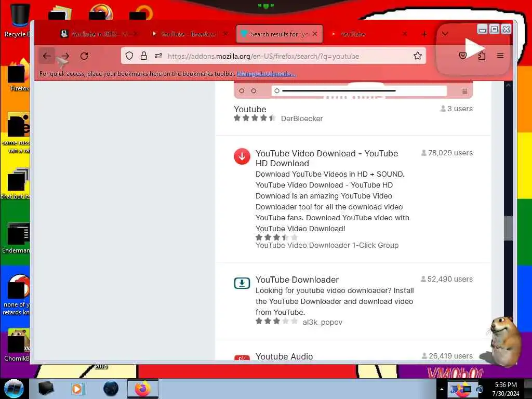Viewport: 532px width, 399px height.
Task: Open the tracking protection shield icon
Action: click(129, 56)
